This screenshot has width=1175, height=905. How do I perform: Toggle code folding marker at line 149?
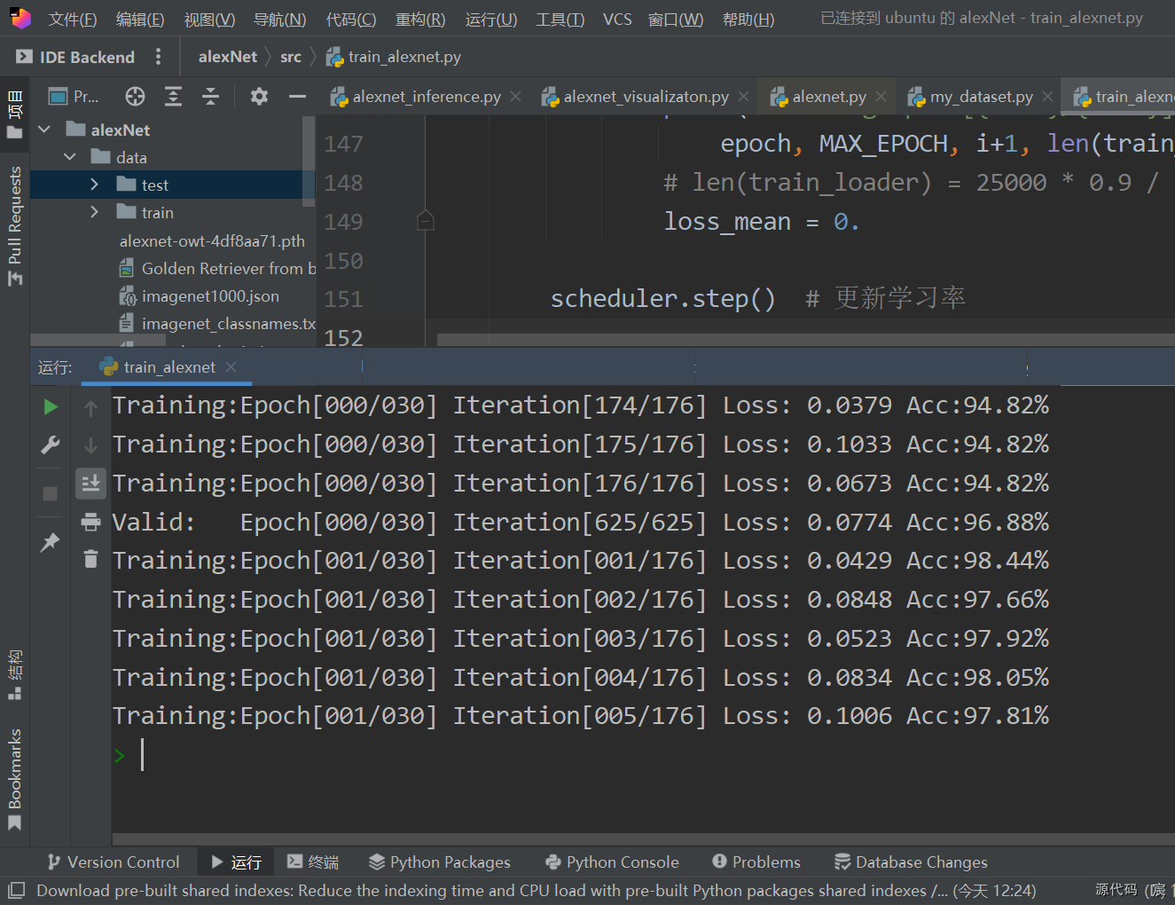(x=426, y=220)
